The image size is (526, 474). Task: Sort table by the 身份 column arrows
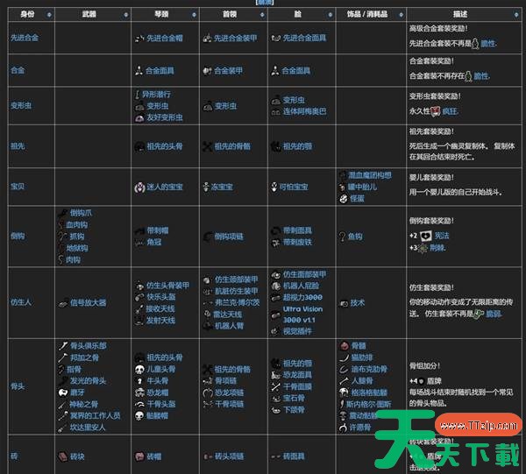[x=49, y=15]
